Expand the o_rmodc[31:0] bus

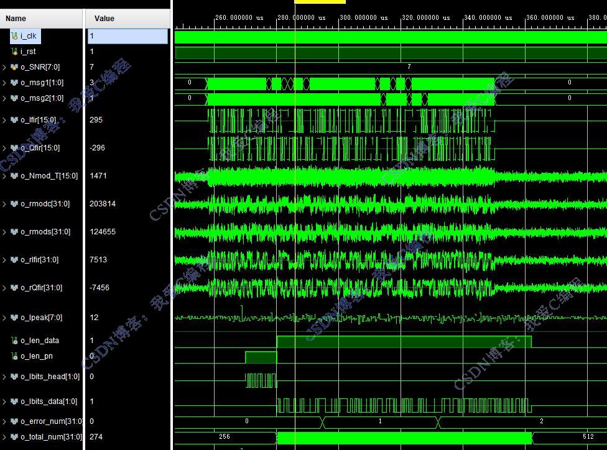(4, 203)
